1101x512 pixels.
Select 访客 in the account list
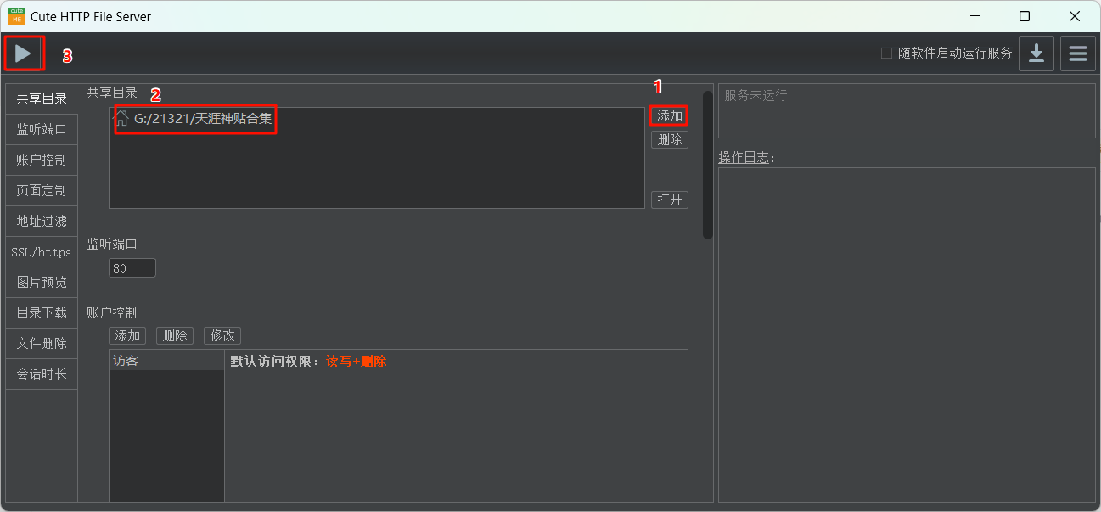166,361
